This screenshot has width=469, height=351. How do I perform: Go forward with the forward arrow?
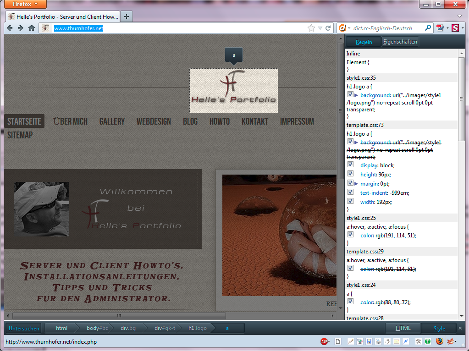20,28
